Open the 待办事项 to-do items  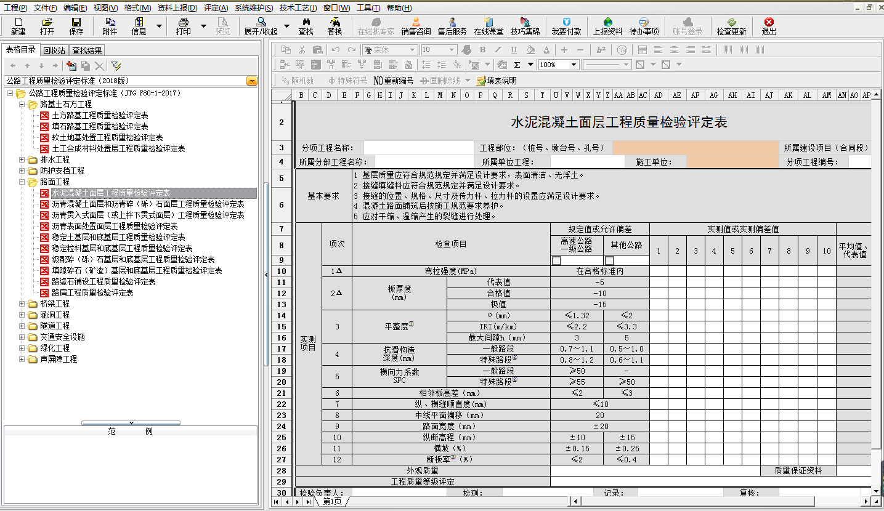coord(644,26)
